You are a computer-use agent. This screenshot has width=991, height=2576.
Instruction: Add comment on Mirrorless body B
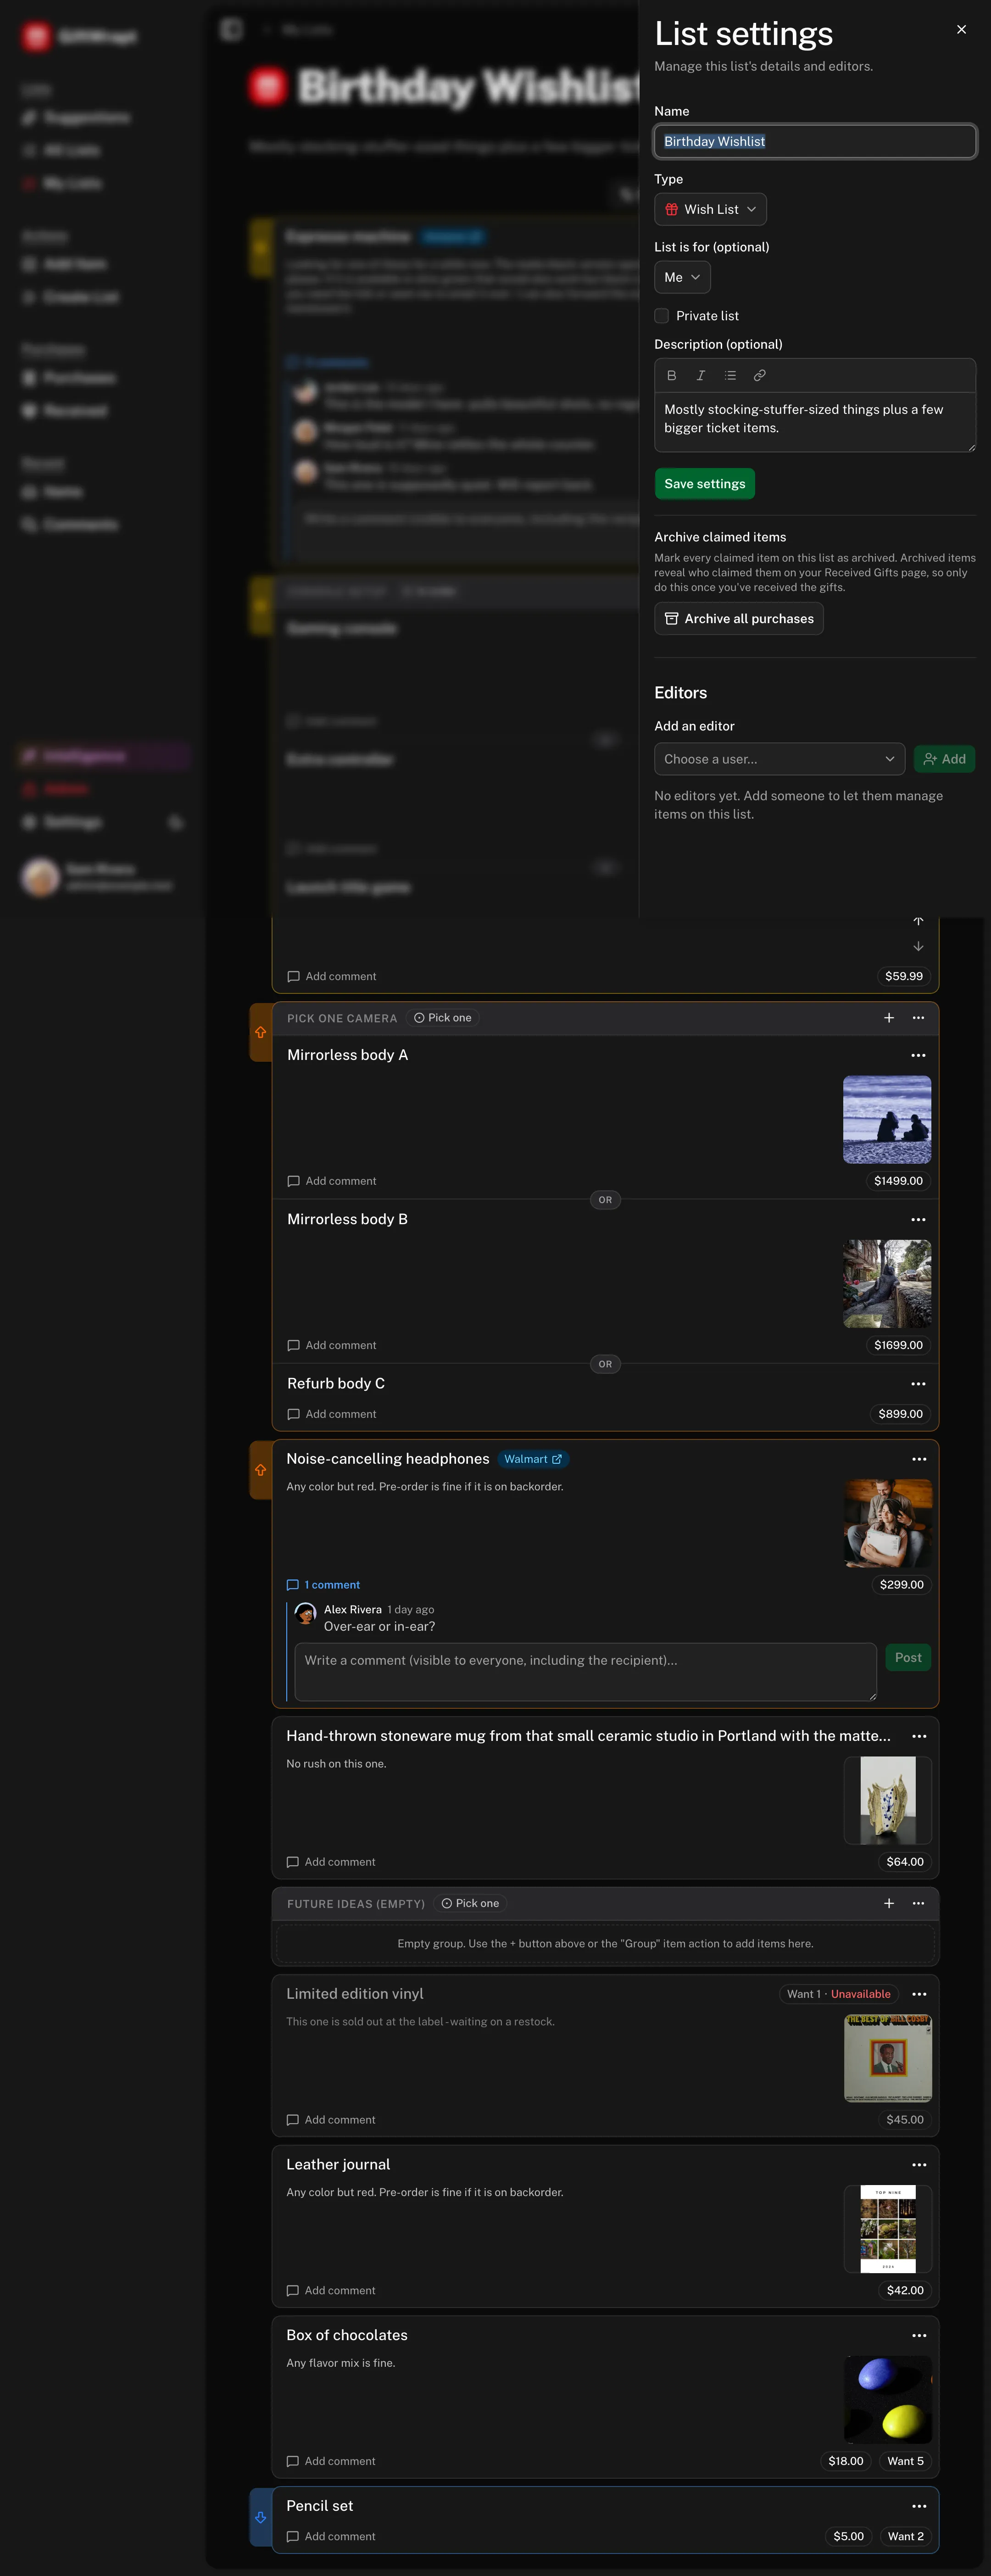click(x=332, y=1345)
